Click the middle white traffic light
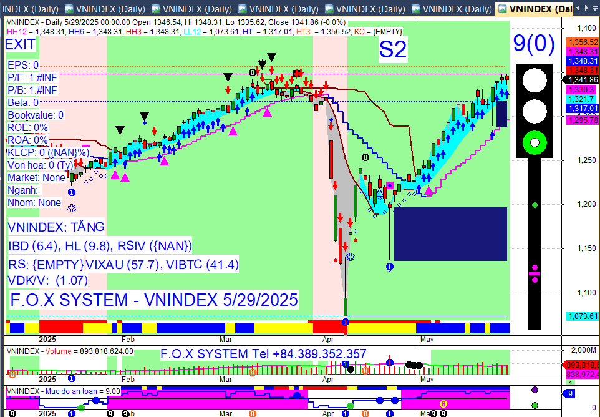This screenshot has width=600, height=417. click(535, 112)
